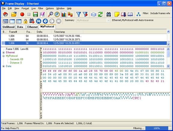Open the Edit menu
Image resolution: width=173 pixels, height=131 pixels.
pos(10,8)
